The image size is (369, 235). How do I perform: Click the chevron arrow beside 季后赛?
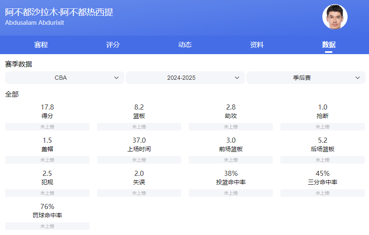[358, 78]
